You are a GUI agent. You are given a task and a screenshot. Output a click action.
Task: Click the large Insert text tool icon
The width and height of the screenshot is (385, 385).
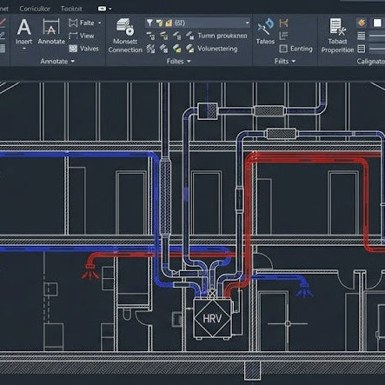23,27
